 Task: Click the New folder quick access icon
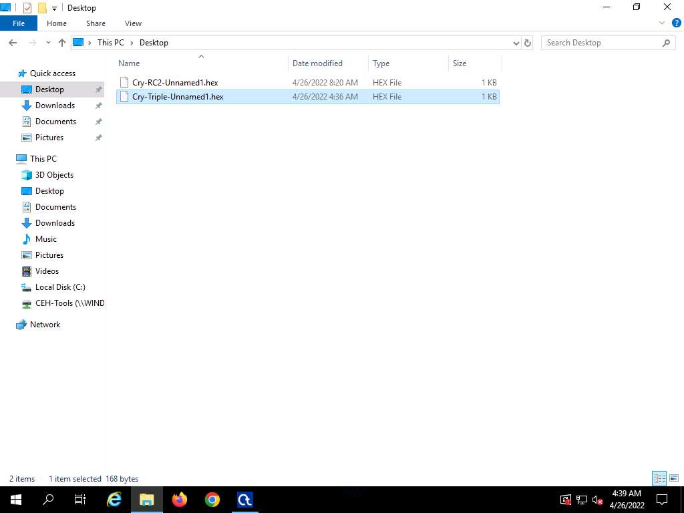(x=42, y=8)
